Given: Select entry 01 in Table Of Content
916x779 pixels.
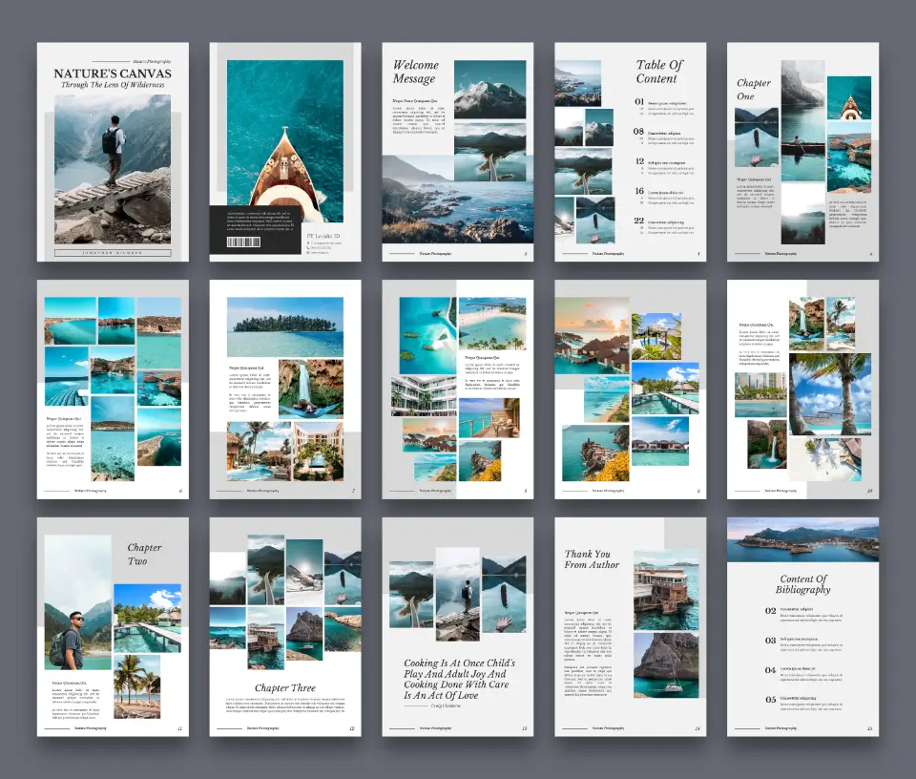Looking at the screenshot, I should [665, 106].
